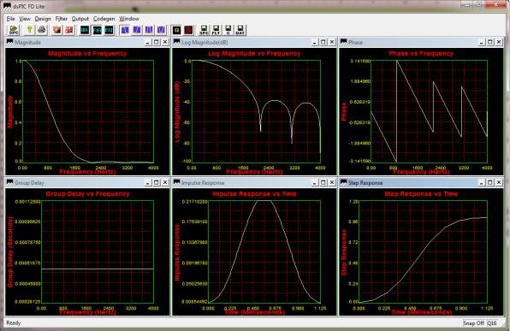Click the Magnitude window's title icon
Image resolution: width=510 pixels, height=331 pixels.
[10, 42]
